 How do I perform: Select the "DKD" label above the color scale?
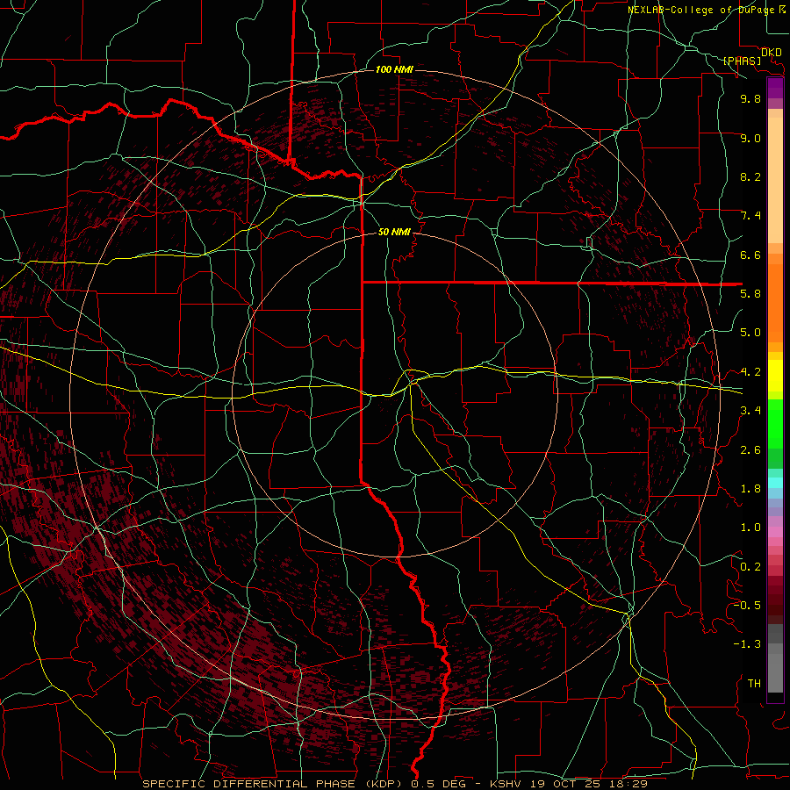[x=772, y=53]
